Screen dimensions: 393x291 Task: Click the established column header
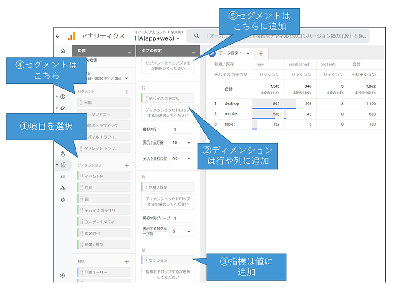pos(299,65)
